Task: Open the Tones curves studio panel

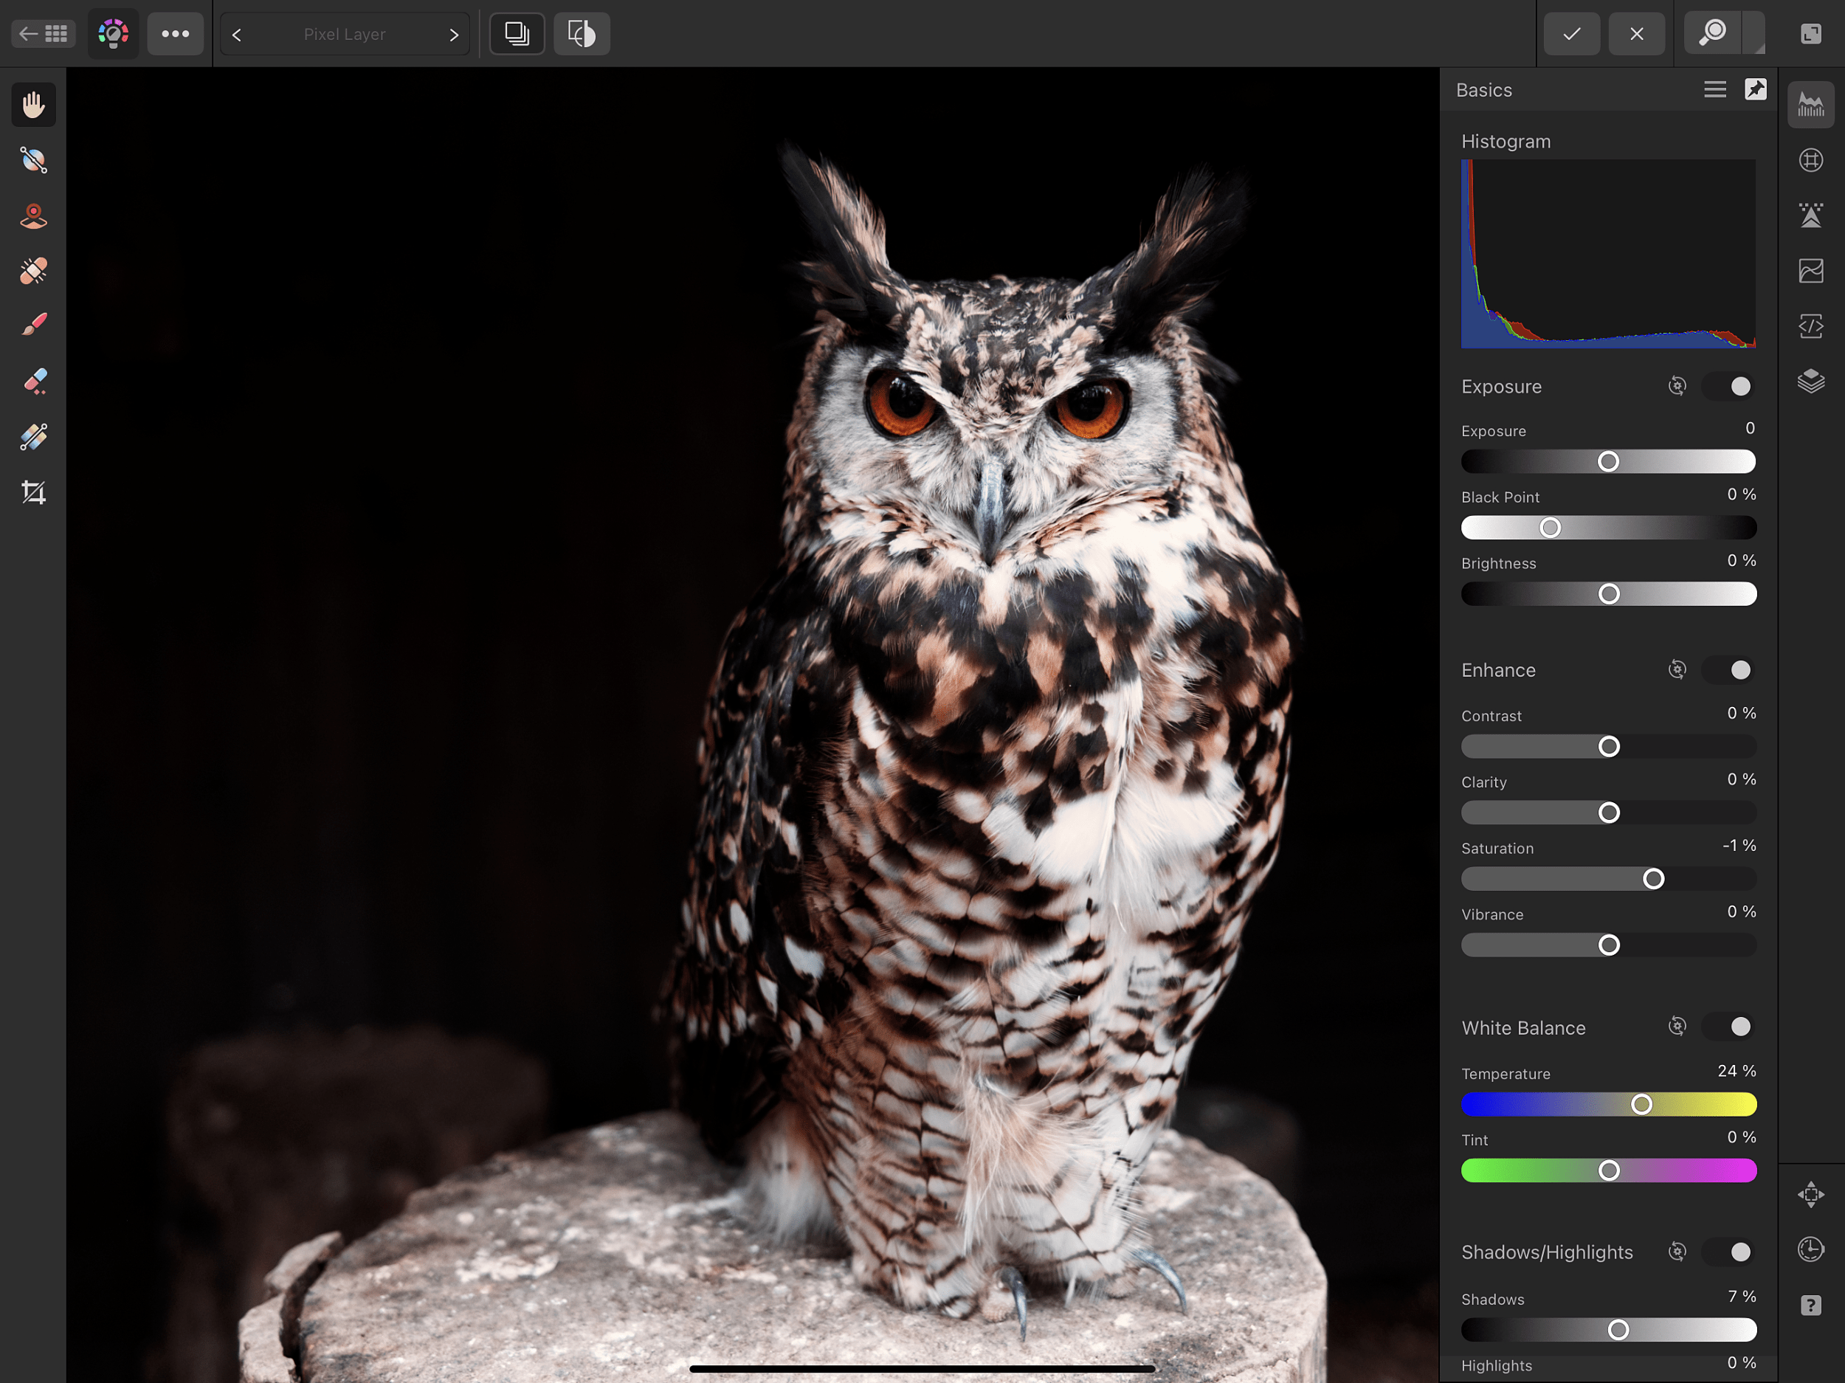Action: (x=1811, y=271)
